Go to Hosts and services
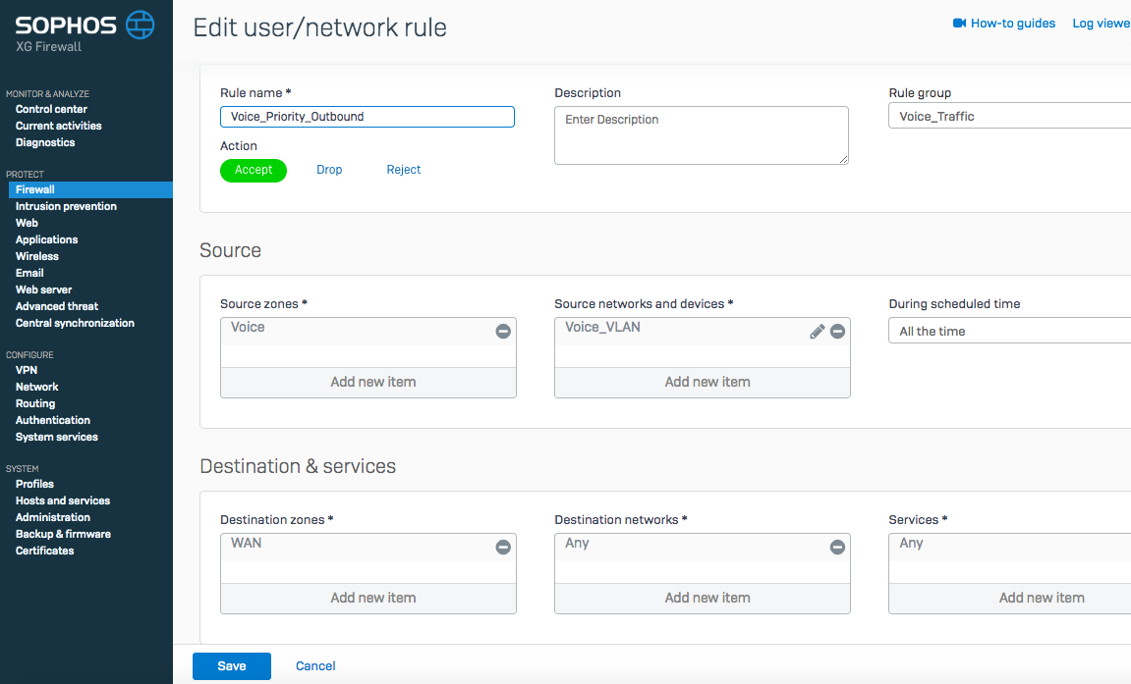 63,500
